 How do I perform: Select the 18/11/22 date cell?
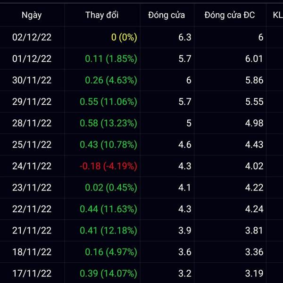tap(32, 252)
